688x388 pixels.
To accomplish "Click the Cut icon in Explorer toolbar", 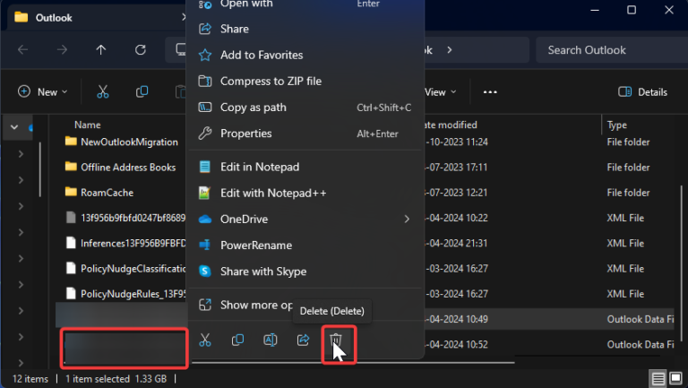I will [x=102, y=91].
